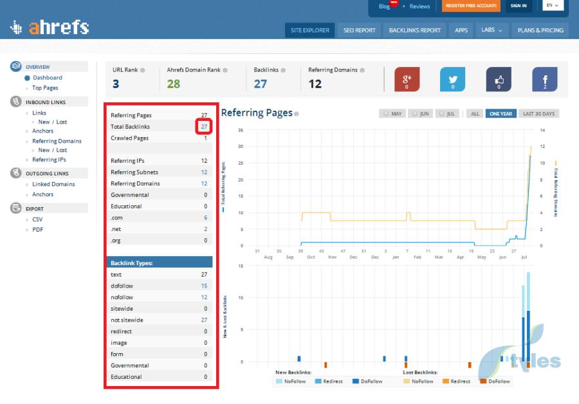Toggle the JUN checkbox
This screenshot has width=579, height=404.
click(415, 113)
